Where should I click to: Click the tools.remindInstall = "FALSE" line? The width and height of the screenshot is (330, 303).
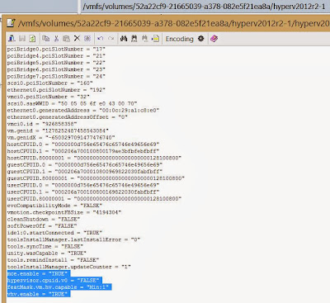pos(53,260)
